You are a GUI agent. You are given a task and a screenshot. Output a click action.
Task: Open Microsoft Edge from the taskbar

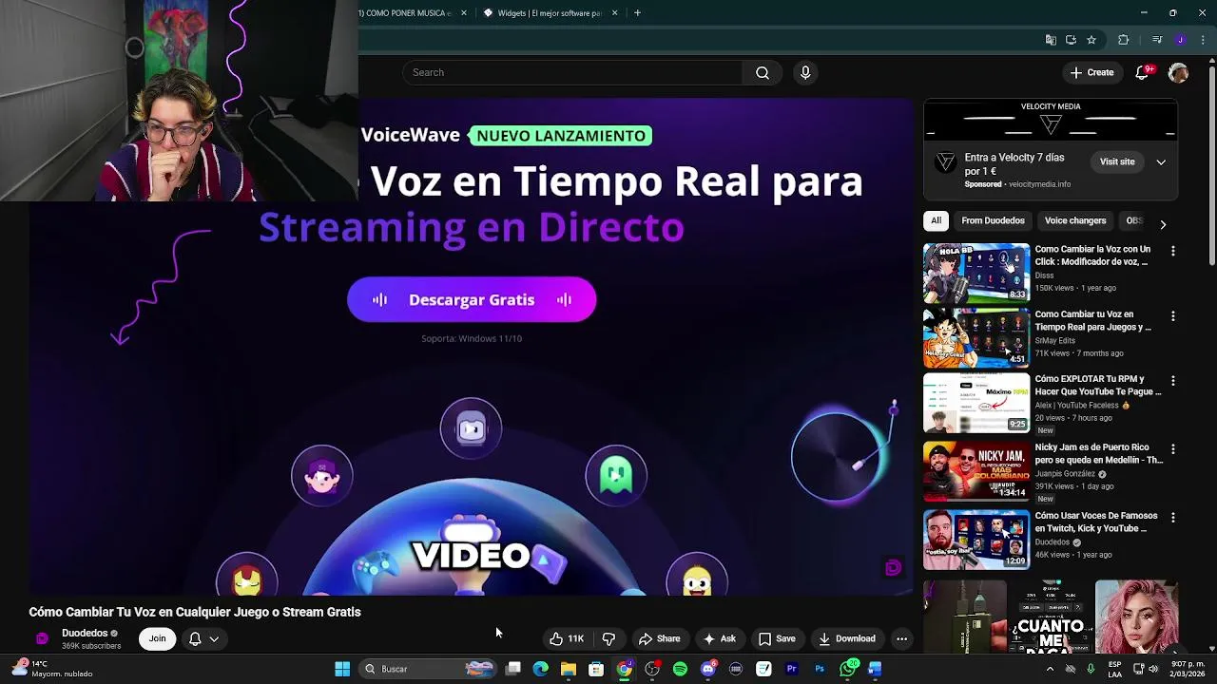[541, 669]
